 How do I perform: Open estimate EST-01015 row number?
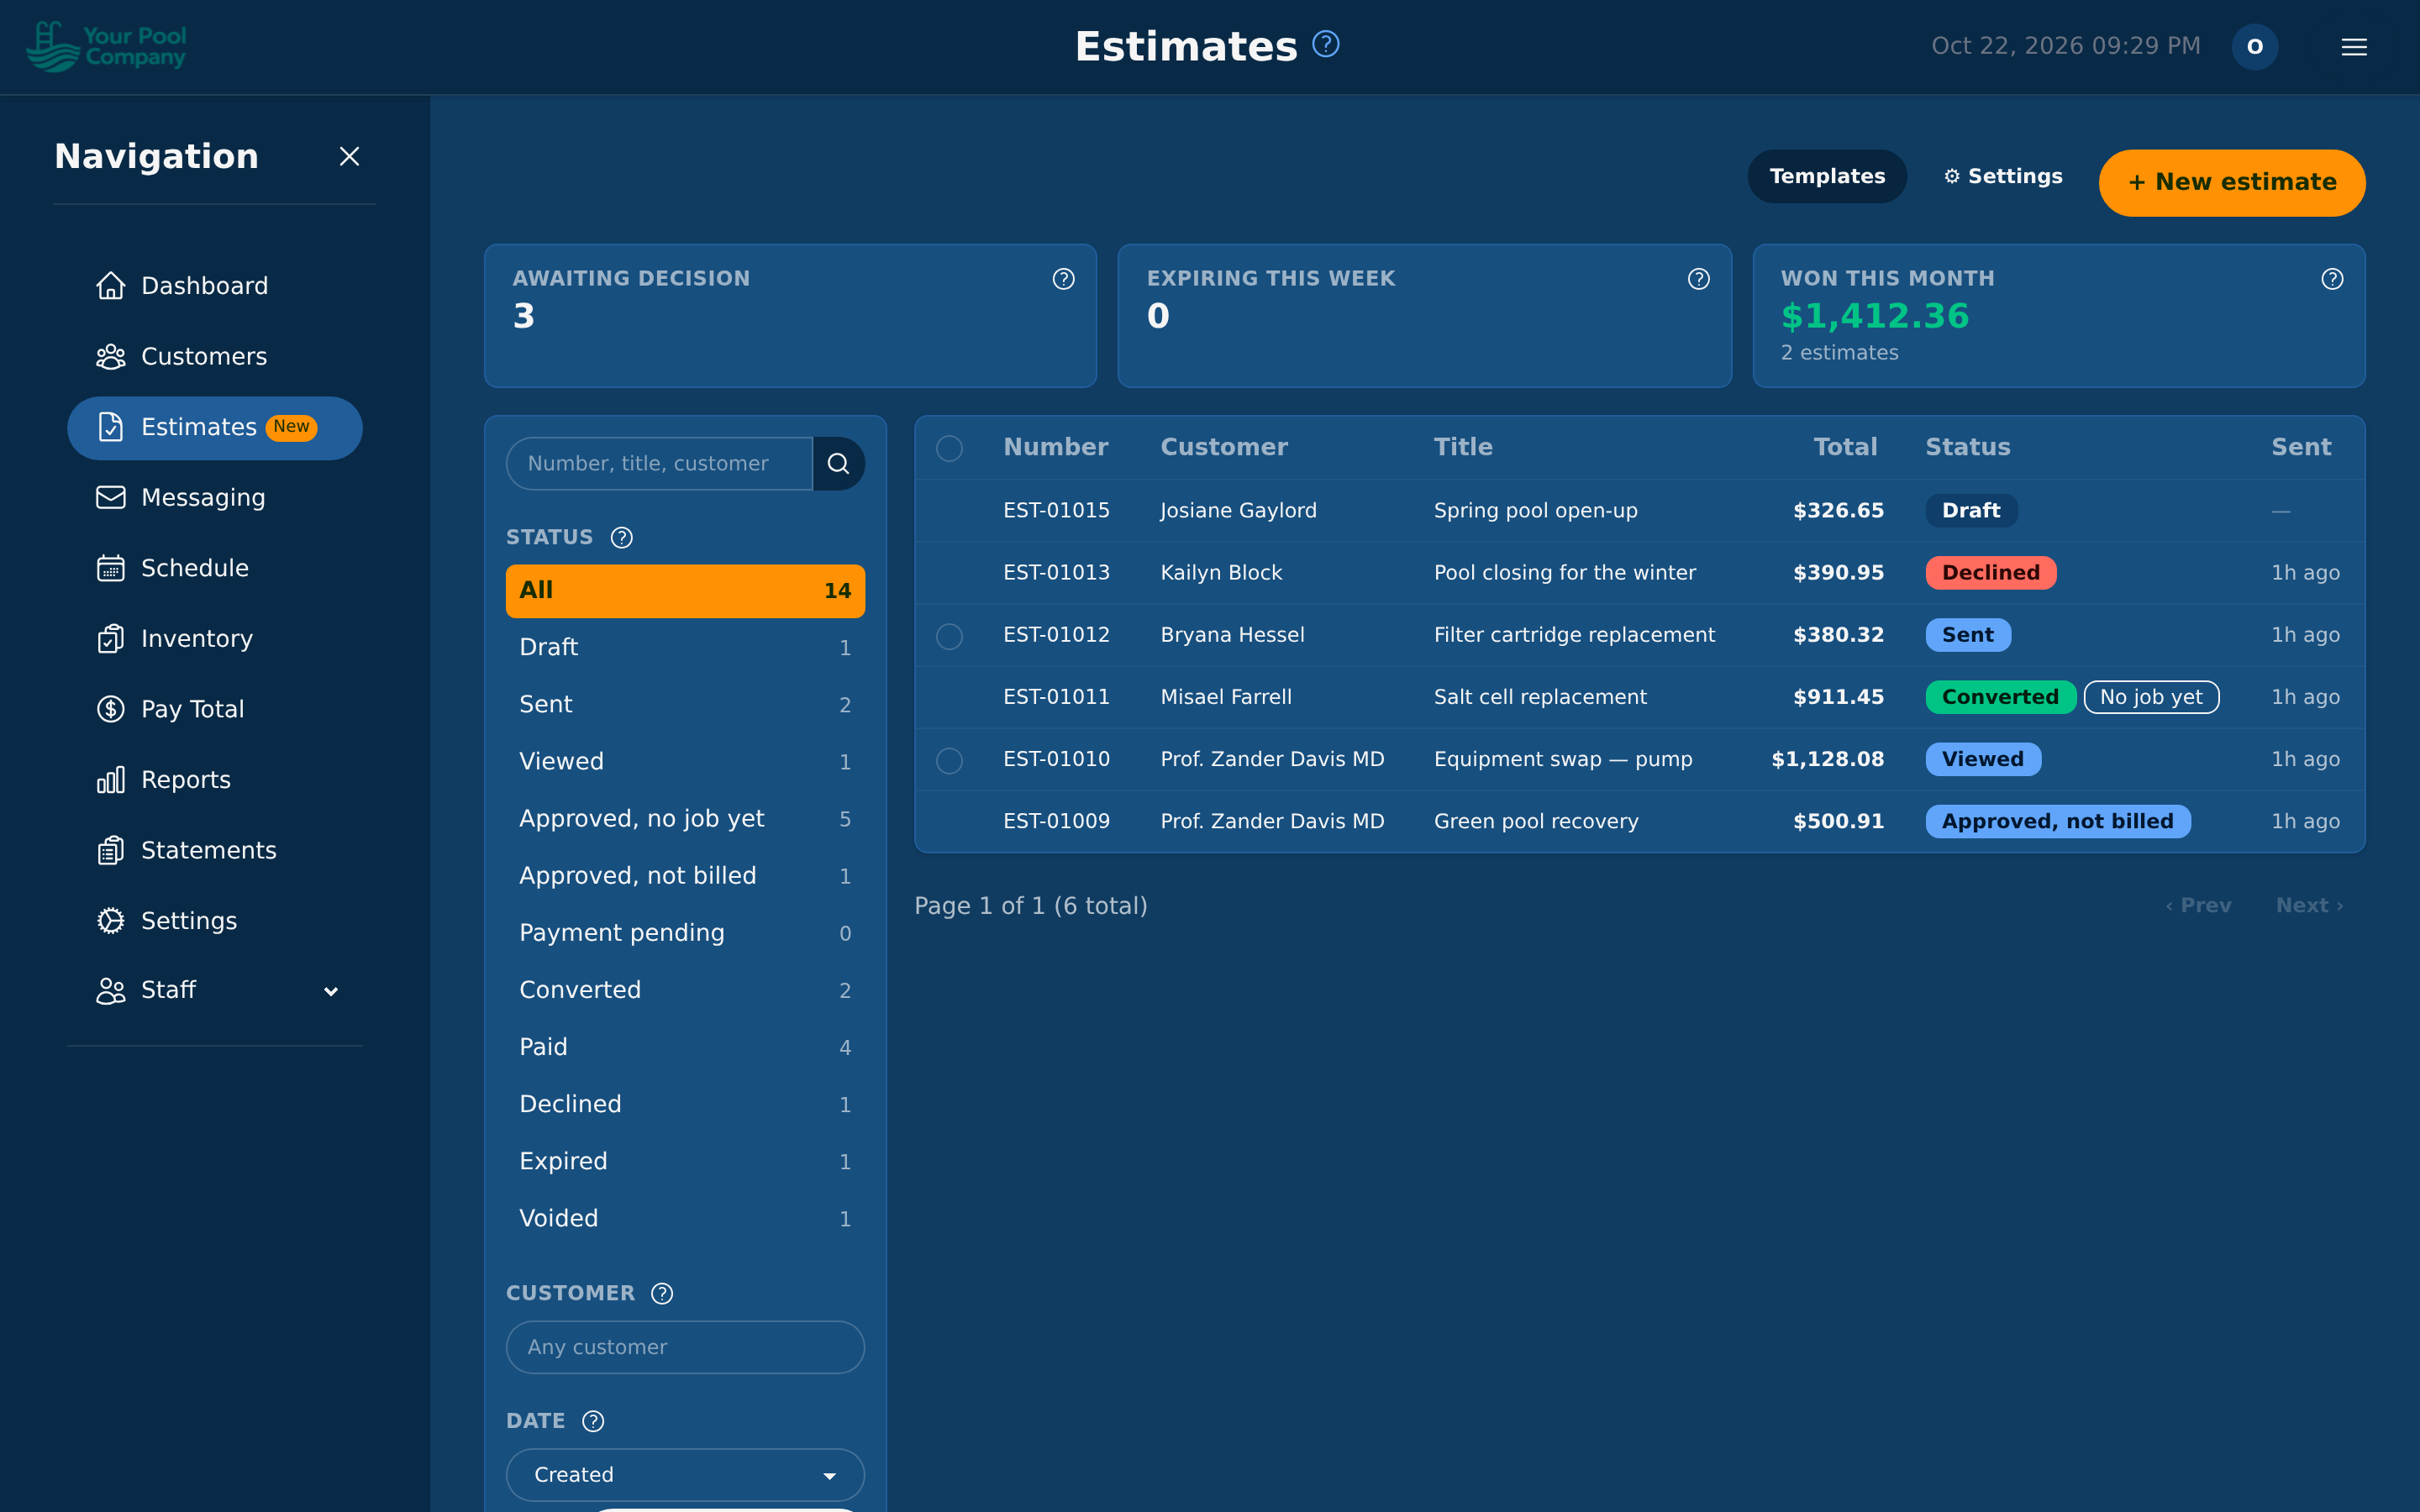(x=1056, y=511)
